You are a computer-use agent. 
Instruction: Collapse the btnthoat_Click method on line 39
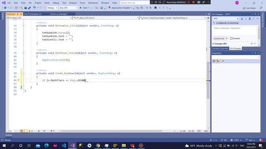tap(23, 53)
